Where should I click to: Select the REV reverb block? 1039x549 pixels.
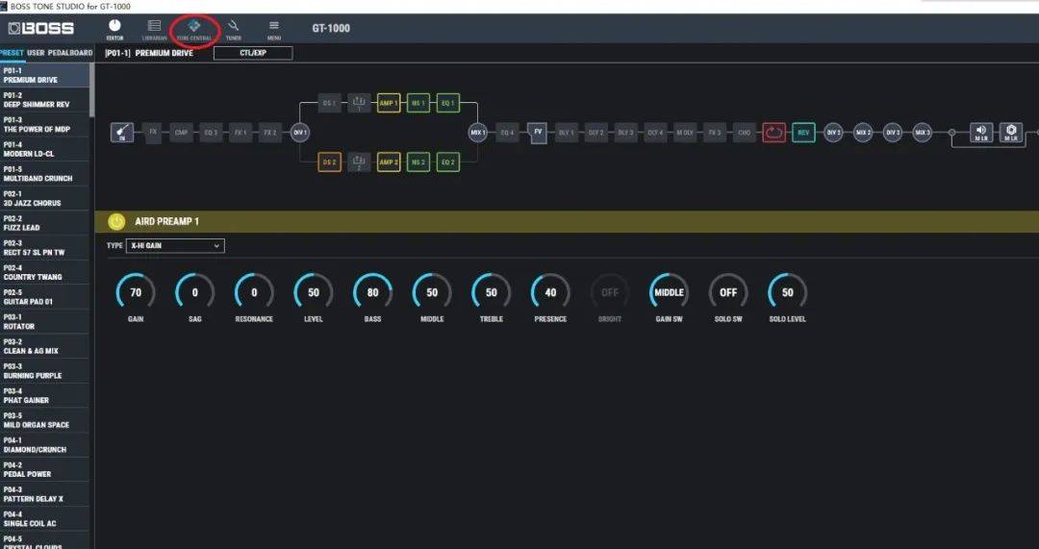pos(803,133)
